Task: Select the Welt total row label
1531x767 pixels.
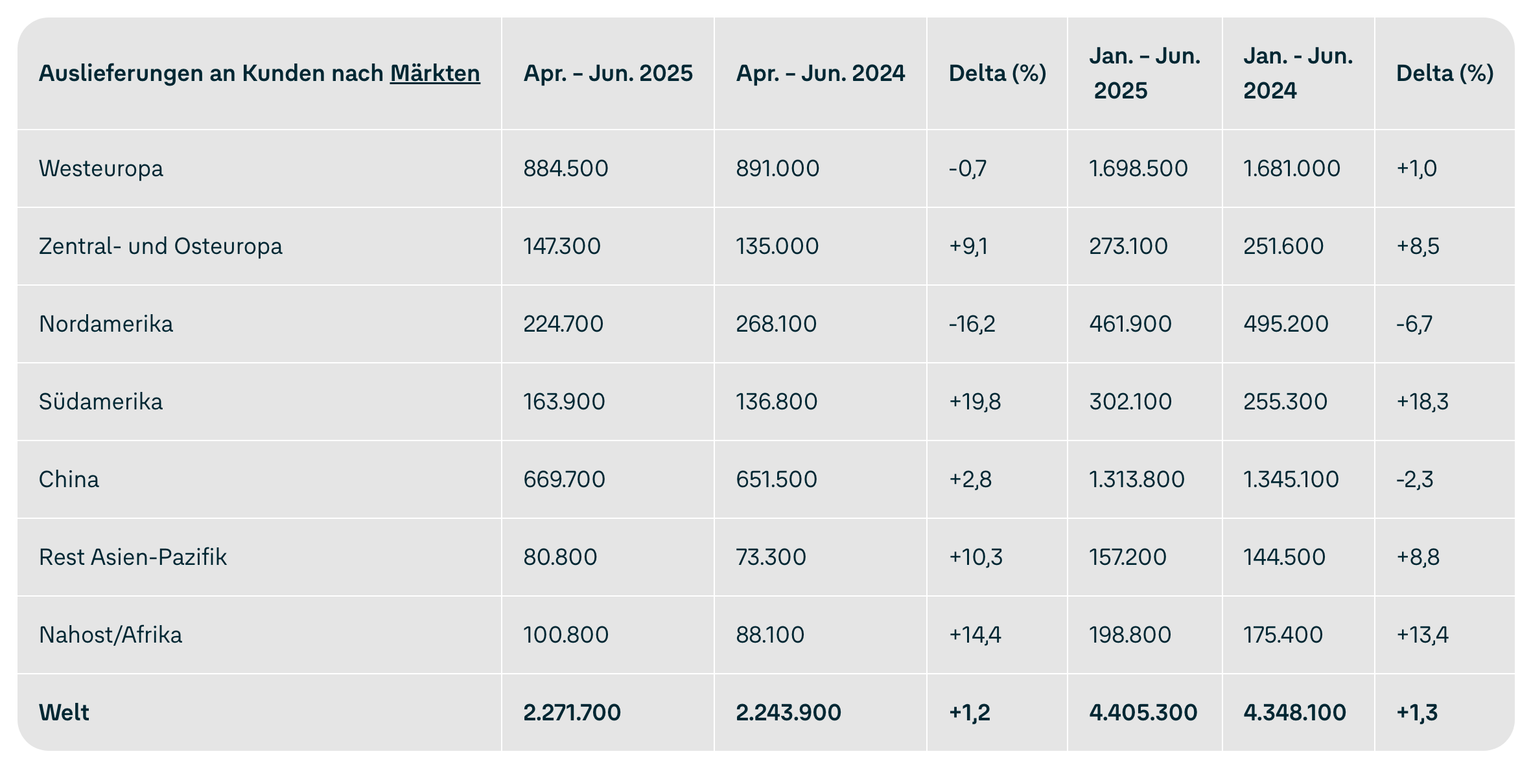Action: click(64, 713)
